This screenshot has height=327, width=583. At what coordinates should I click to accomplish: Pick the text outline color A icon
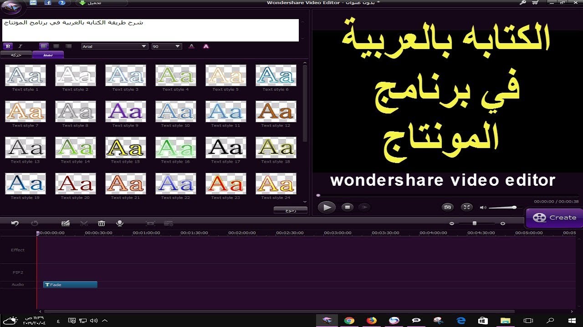[x=206, y=46]
